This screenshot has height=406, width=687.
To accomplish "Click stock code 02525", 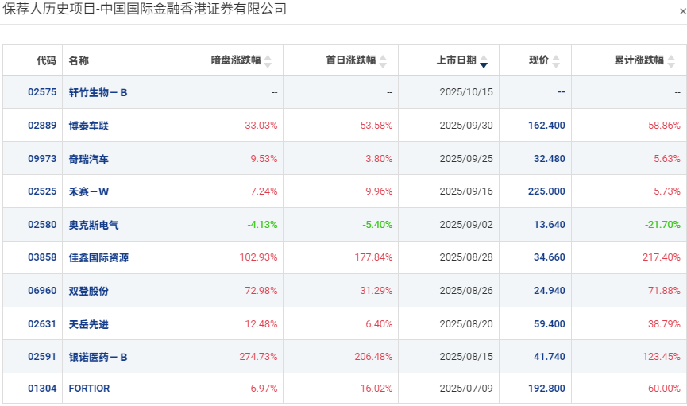I will coord(42,191).
